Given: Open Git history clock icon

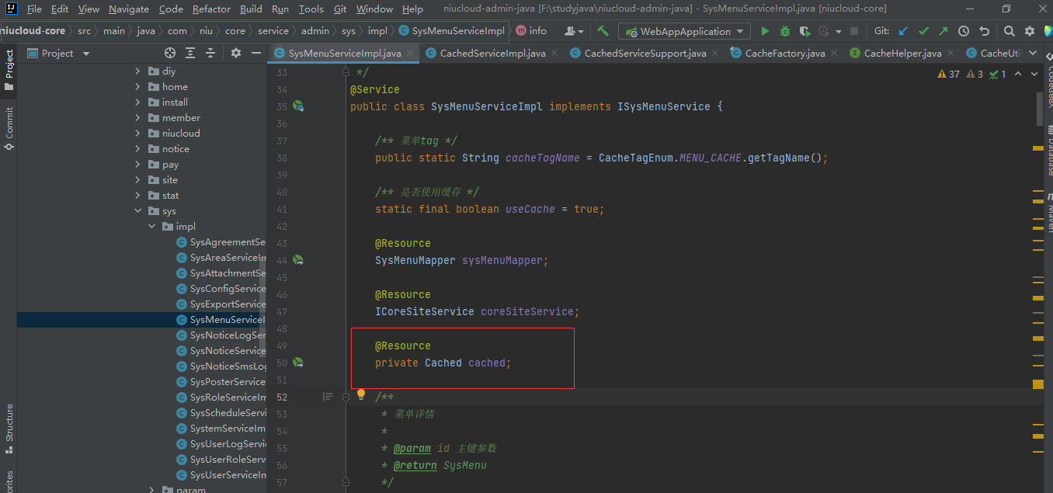Looking at the screenshot, I should [x=964, y=31].
